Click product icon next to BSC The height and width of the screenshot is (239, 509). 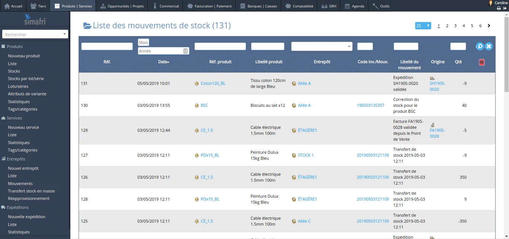coord(197,106)
